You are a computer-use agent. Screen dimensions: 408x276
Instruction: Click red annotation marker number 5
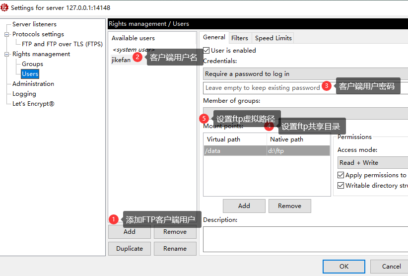click(x=204, y=119)
